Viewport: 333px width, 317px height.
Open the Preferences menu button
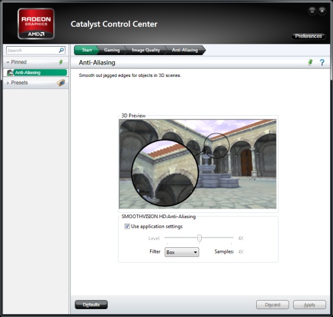click(x=308, y=36)
